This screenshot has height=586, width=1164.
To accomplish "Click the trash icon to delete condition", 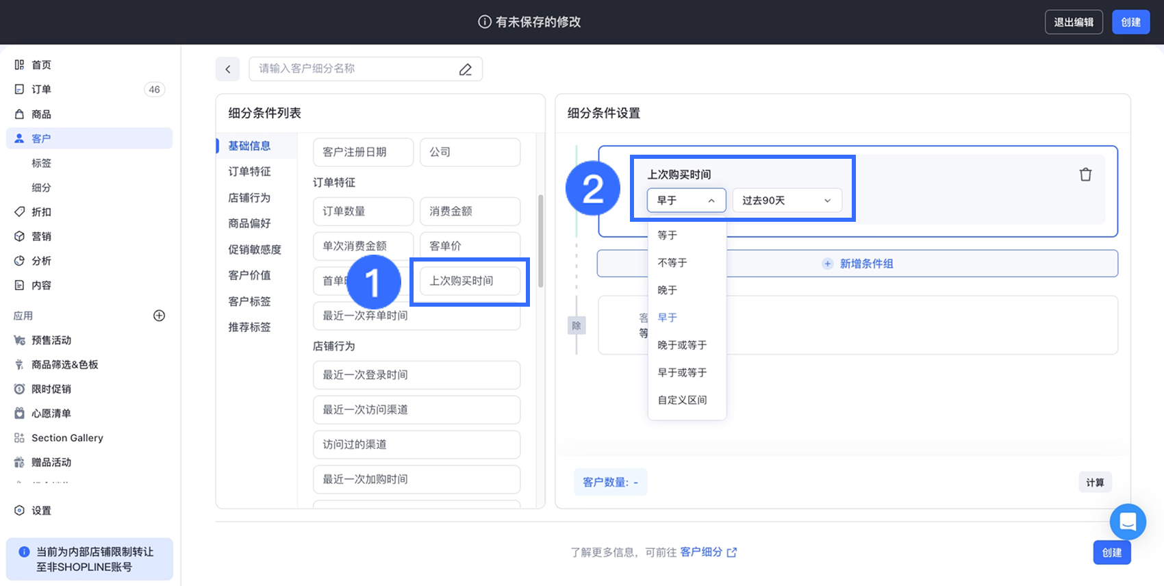I will pos(1085,175).
